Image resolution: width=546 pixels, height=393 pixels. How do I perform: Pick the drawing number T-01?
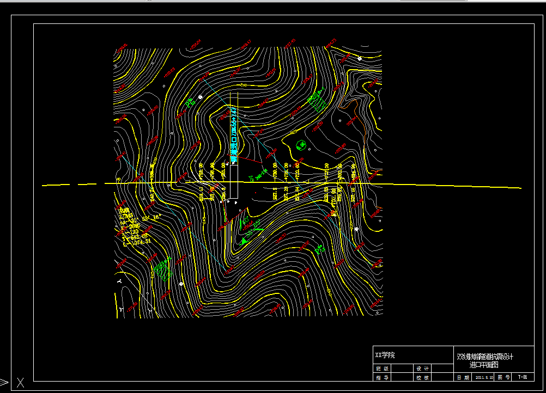[523, 377]
